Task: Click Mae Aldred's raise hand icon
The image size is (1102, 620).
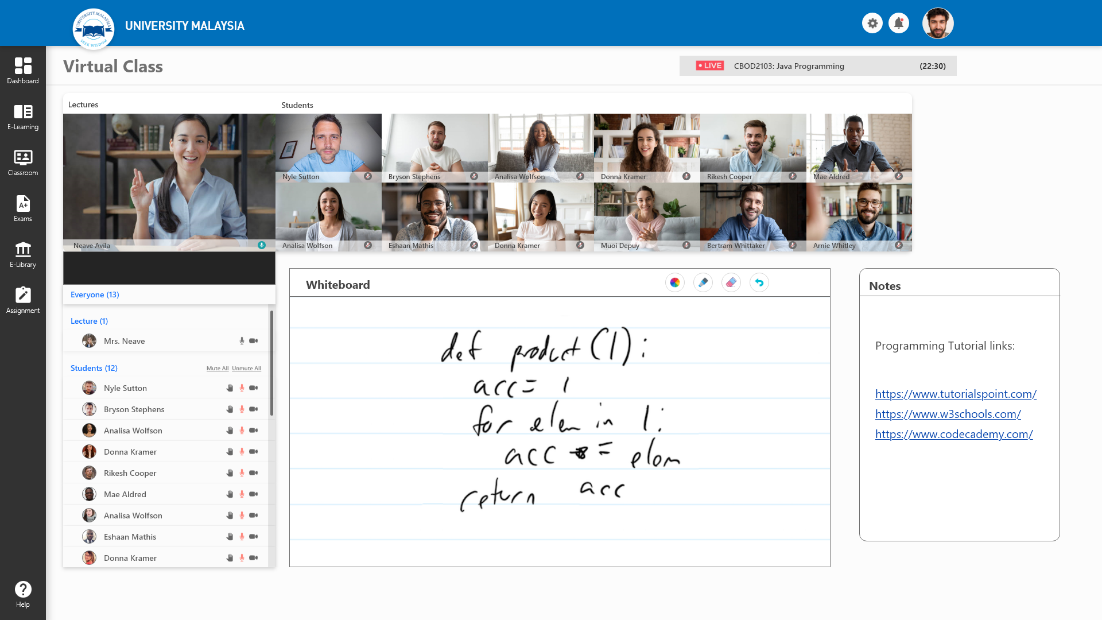Action: click(230, 494)
